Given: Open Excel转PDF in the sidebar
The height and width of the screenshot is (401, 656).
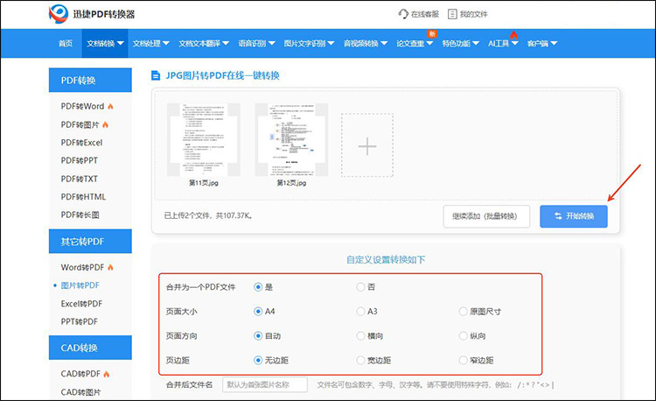Looking at the screenshot, I should coord(81,304).
